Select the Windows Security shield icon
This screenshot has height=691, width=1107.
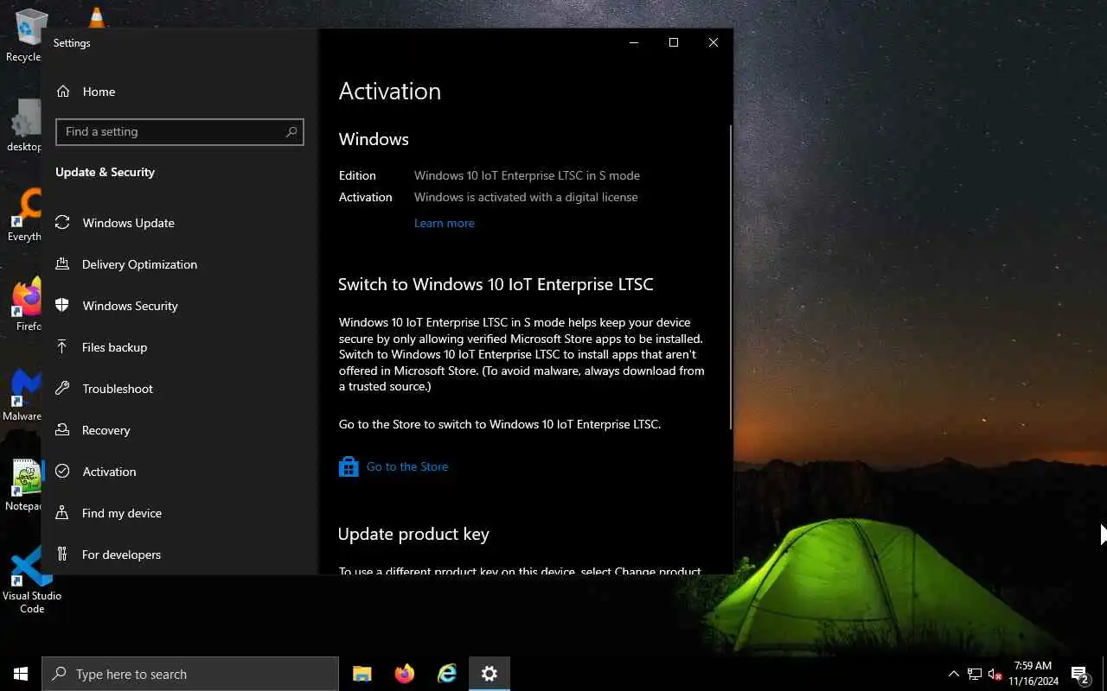pos(62,306)
